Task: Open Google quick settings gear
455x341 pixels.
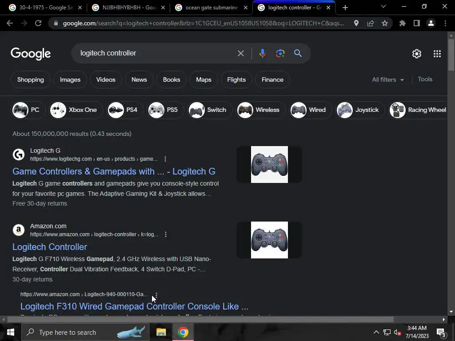Action: [x=417, y=54]
